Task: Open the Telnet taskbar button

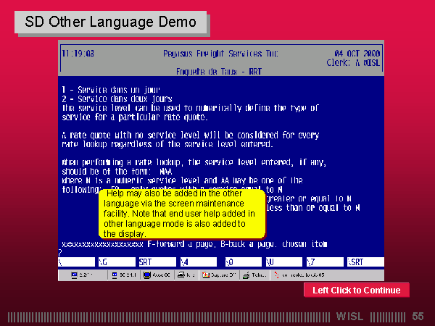Action: (x=254, y=275)
